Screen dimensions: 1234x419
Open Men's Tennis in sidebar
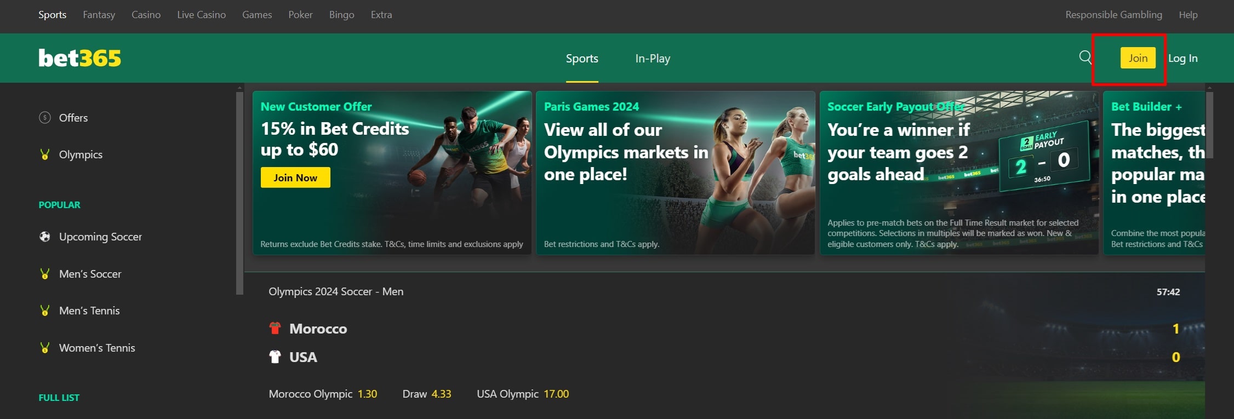click(x=89, y=311)
